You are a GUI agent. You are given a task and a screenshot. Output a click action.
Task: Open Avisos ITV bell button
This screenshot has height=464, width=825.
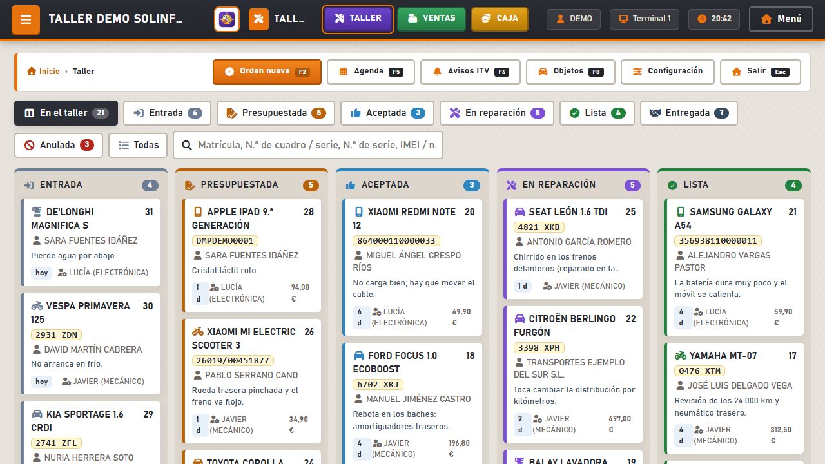tap(471, 72)
